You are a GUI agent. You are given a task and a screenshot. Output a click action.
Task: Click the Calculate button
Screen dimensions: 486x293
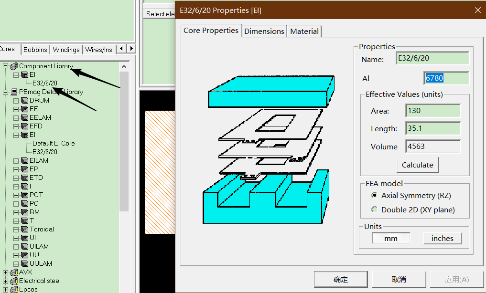417,165
